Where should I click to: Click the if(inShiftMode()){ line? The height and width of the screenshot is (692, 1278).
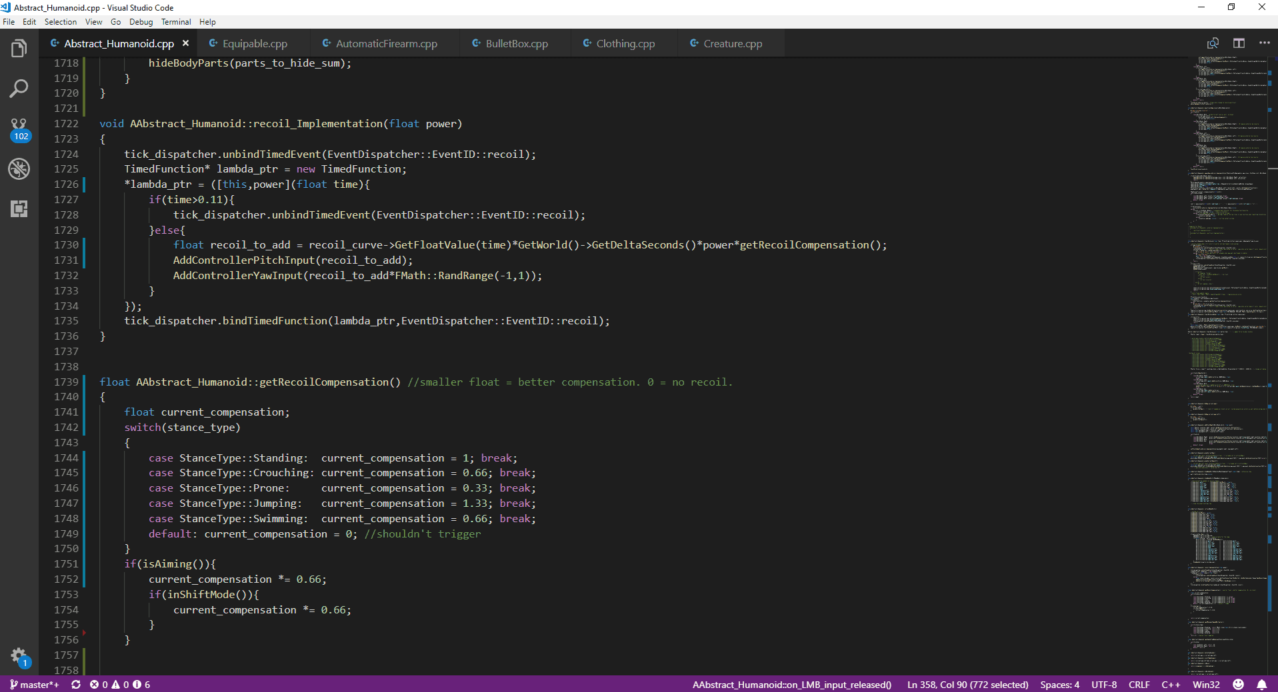coord(204,594)
